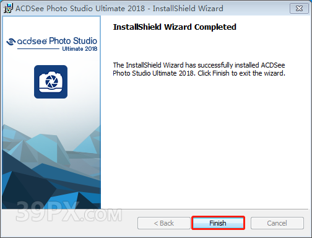Click the Finish button to exit the wizard
312x238 pixels.
[218, 223]
